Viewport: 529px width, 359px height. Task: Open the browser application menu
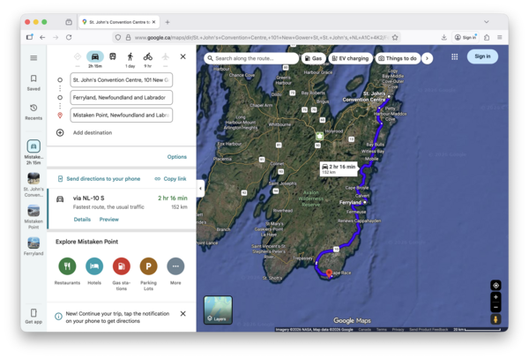coord(500,37)
